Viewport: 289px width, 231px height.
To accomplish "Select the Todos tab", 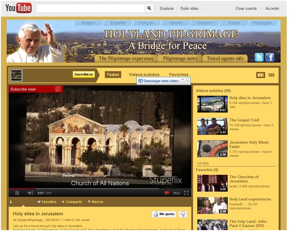I will point(113,75).
